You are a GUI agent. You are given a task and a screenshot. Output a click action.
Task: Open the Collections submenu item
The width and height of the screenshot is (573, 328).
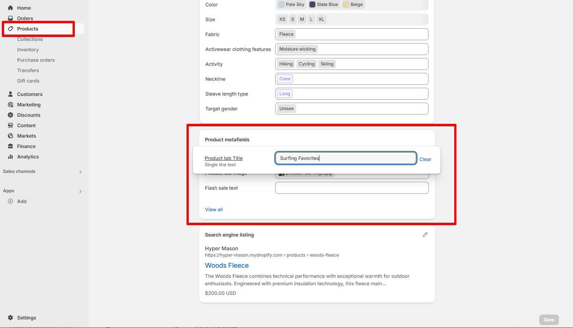[30, 39]
